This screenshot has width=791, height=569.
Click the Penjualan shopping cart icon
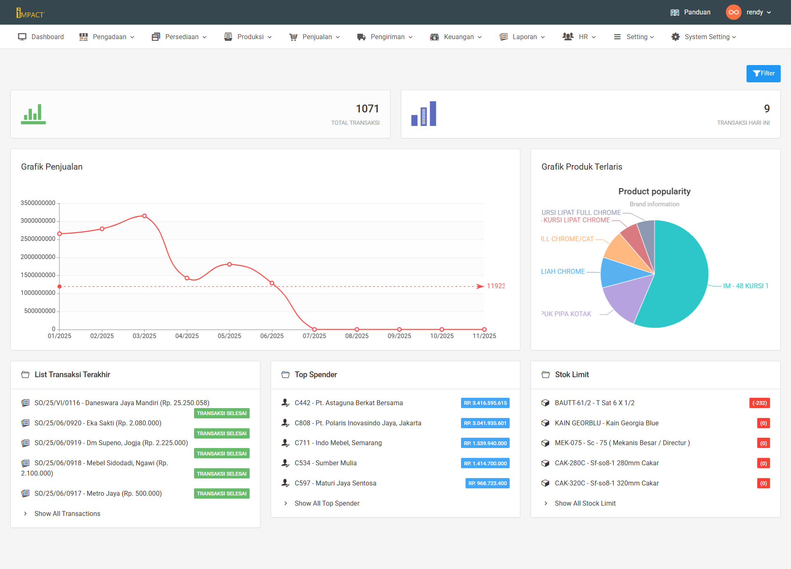[x=293, y=37]
